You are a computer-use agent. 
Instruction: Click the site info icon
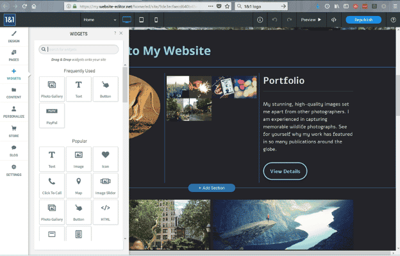coord(260,20)
